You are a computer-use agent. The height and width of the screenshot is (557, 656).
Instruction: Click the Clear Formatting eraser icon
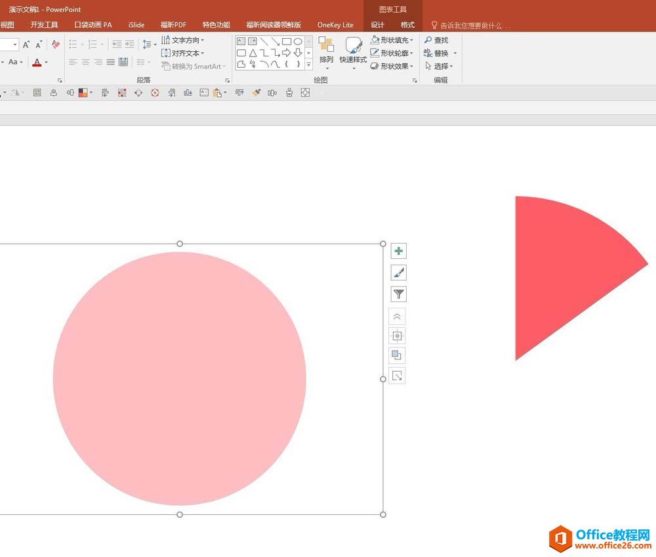56,45
